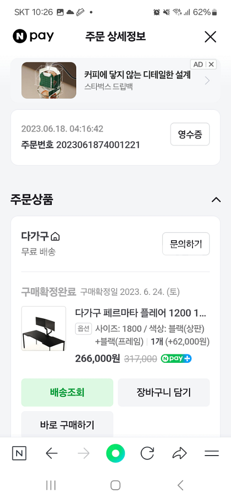Viewport: 231px width, 500px height.
Task: Tap the N pay logo
Action: [33, 36]
